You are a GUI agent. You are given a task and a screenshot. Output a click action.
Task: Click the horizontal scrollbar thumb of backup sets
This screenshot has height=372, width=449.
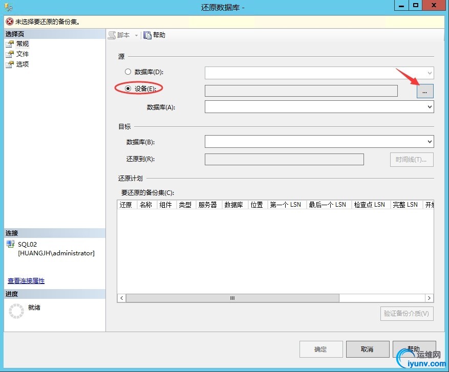(x=232, y=298)
